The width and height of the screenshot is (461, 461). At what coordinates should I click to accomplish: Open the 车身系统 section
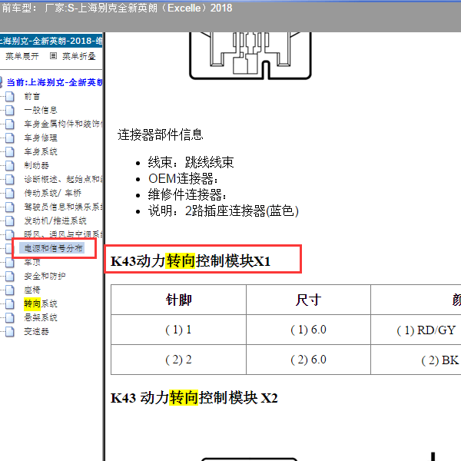[x=40, y=151]
